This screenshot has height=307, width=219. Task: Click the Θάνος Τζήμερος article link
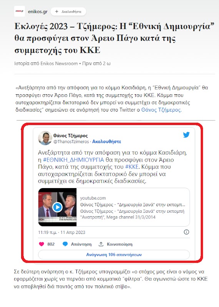pyautogui.click(x=161, y=110)
